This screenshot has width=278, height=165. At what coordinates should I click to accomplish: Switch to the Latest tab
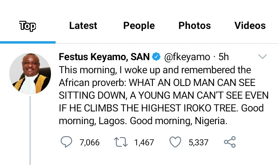tap(83, 25)
